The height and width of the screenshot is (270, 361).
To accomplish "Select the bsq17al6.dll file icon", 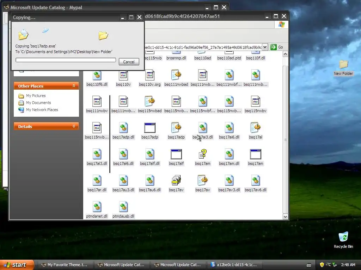I will point(123,154).
